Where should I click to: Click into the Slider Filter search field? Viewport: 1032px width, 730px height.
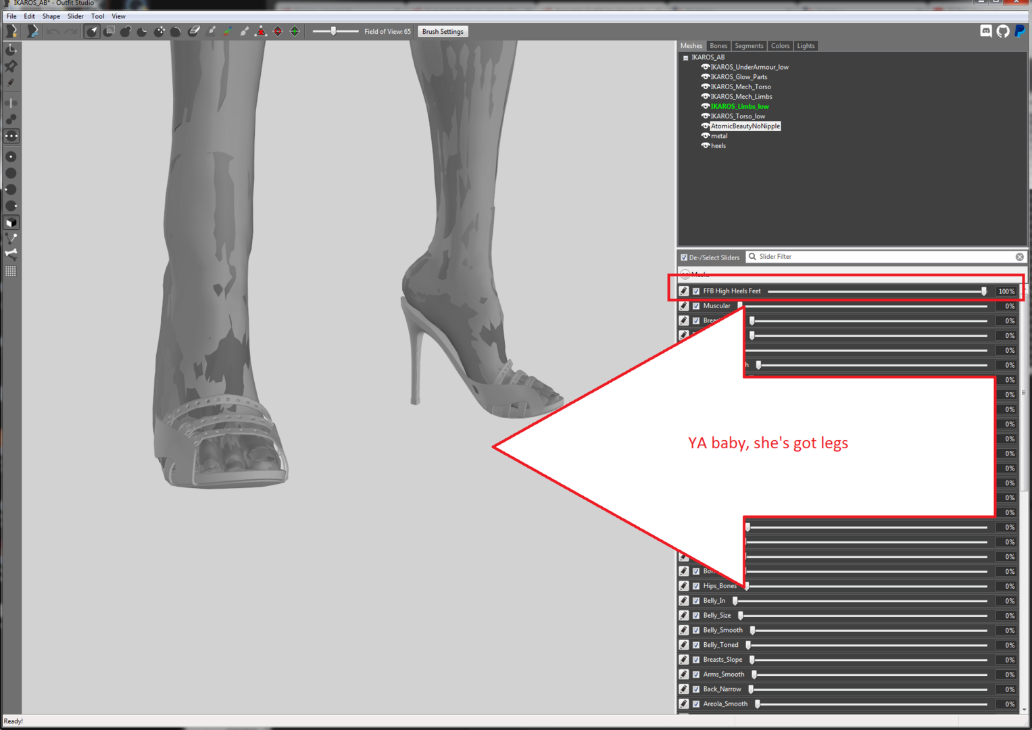tap(885, 257)
